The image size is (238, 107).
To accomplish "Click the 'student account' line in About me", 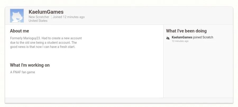I will tap(43, 42).
